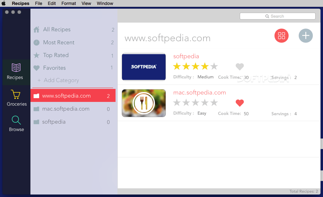Click the clock icon beside Most Recent

(x=36, y=42)
